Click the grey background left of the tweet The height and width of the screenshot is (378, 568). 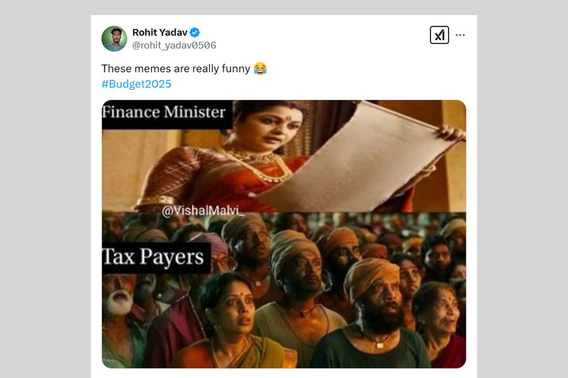[x=44, y=189]
